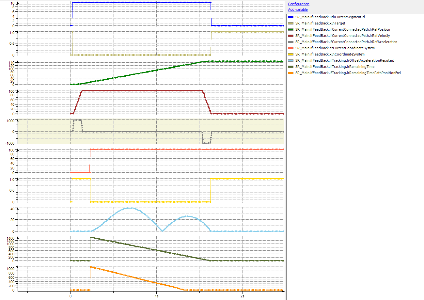
Task: Click the green lrRefPosition color swatch
Action: click(291, 30)
